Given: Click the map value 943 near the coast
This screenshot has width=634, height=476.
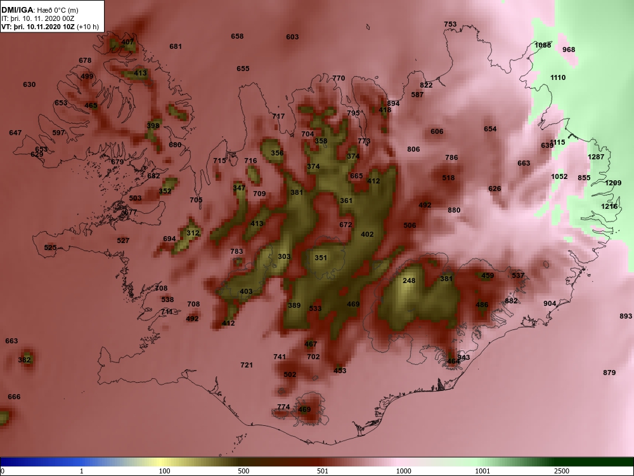Looking at the screenshot, I should point(464,357).
